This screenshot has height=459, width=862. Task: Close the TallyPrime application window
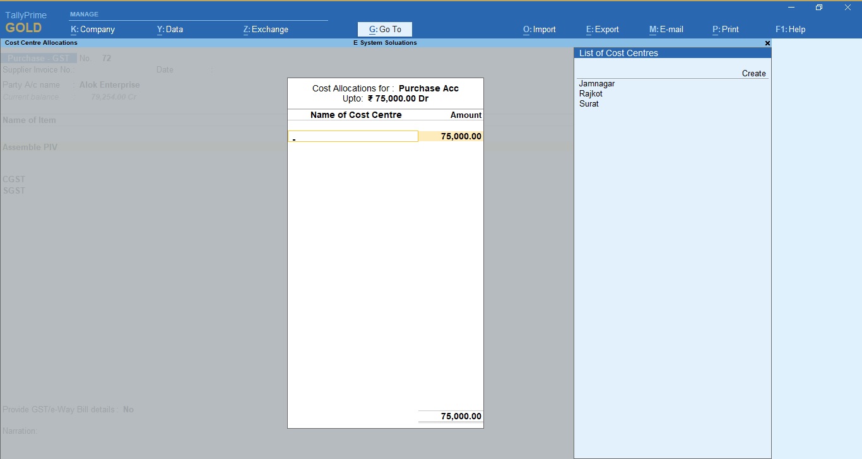click(x=847, y=8)
